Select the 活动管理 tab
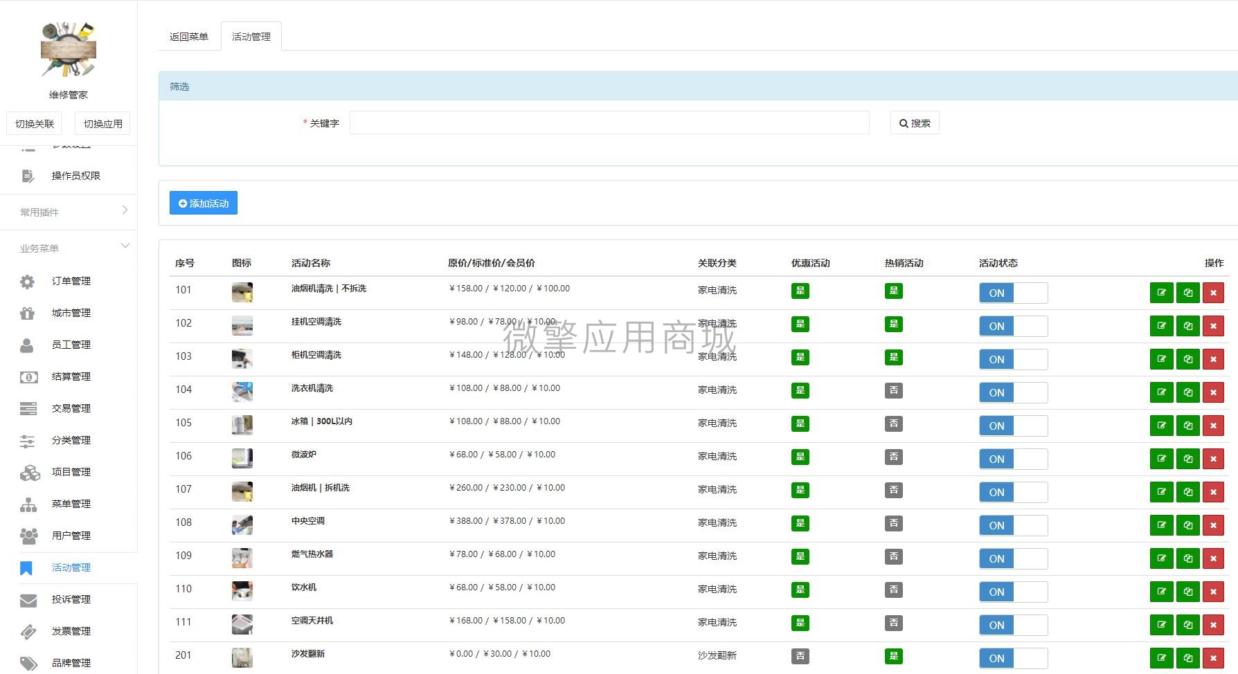 [x=251, y=37]
